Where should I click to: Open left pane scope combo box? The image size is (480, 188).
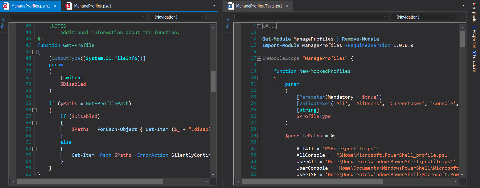click(78, 17)
